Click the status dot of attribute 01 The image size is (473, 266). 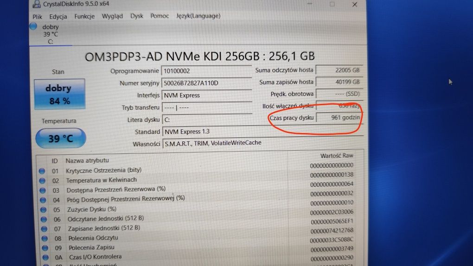click(x=42, y=171)
